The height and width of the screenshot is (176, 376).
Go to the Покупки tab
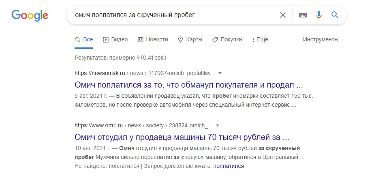click(227, 39)
